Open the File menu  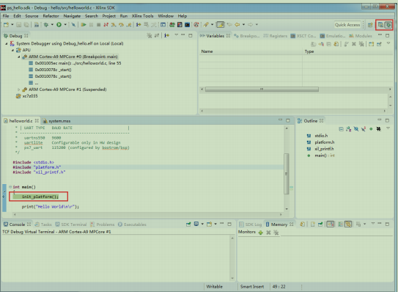6,15
